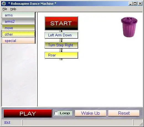144x127 pixels.
Task: Select the move category
Action: tap(18, 28)
